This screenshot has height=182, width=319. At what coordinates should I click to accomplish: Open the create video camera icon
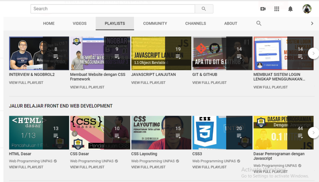point(263,9)
